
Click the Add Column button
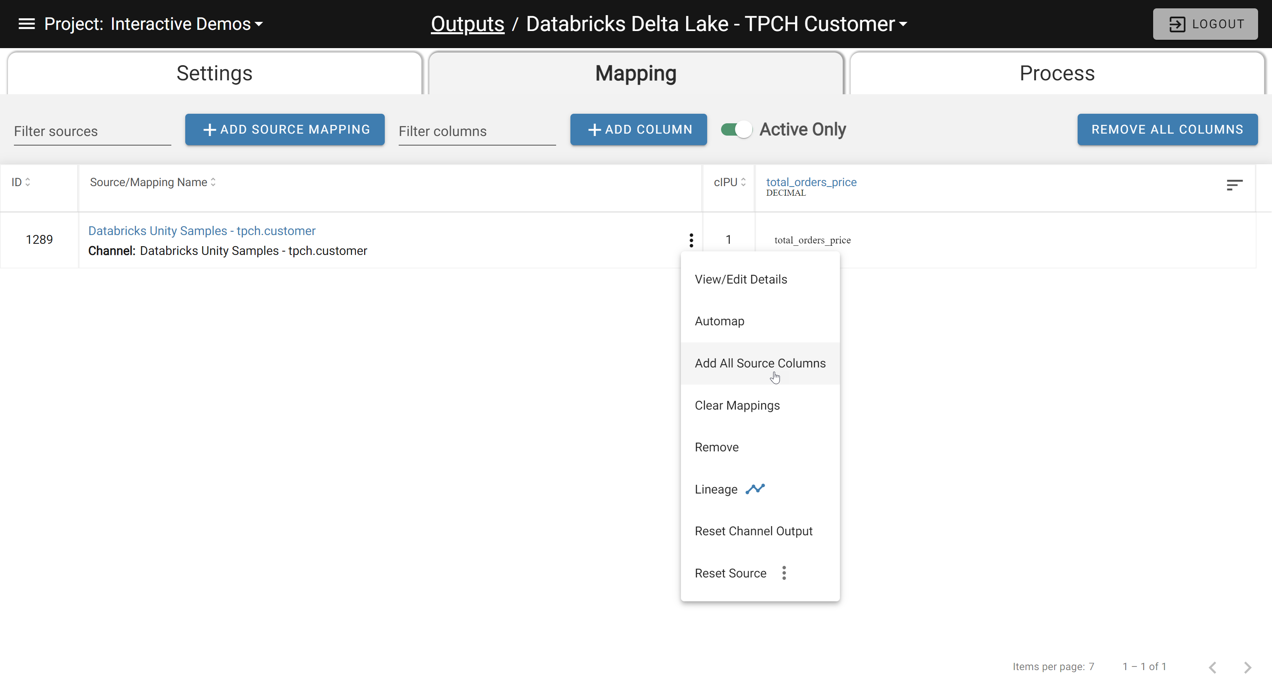(638, 129)
